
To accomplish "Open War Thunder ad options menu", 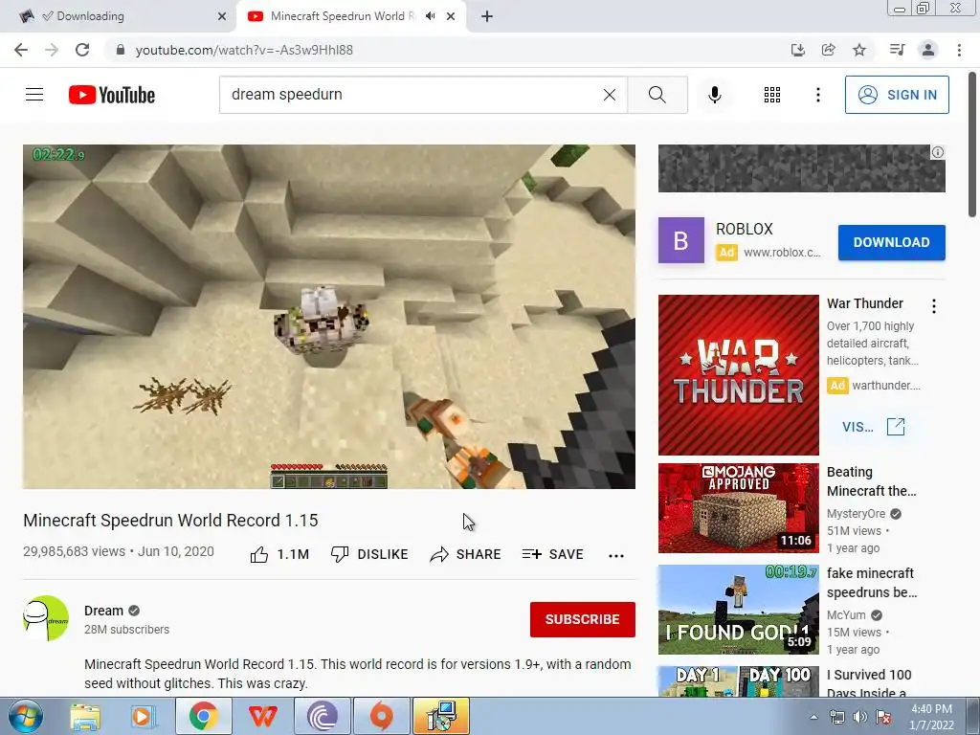I will coord(934,306).
